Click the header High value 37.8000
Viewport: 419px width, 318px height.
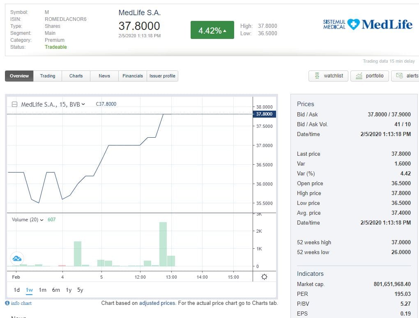(x=267, y=26)
